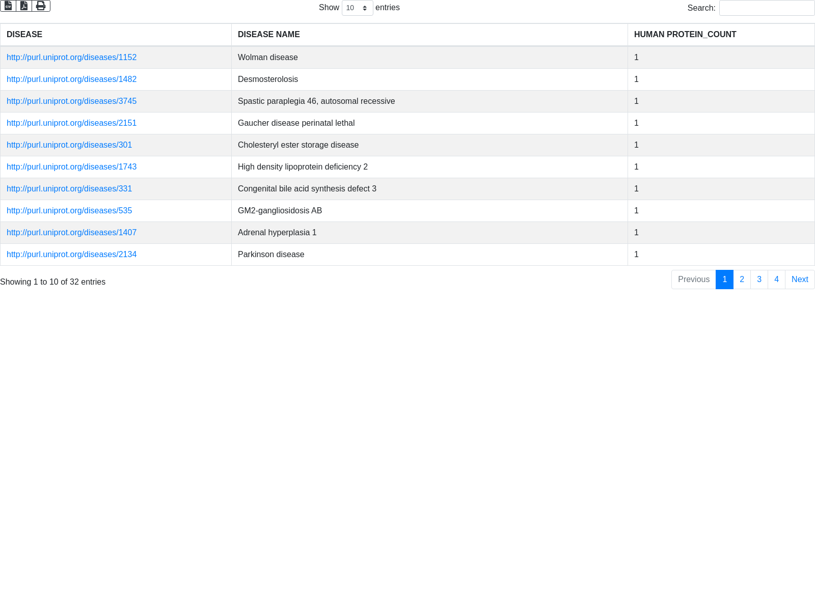
Task: Click the Next pagination button
Action: 800,280
